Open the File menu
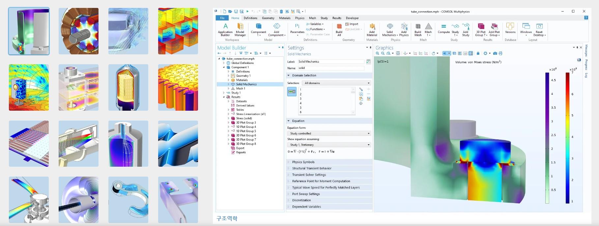Viewport: 599px width, 226px height. [x=222, y=18]
